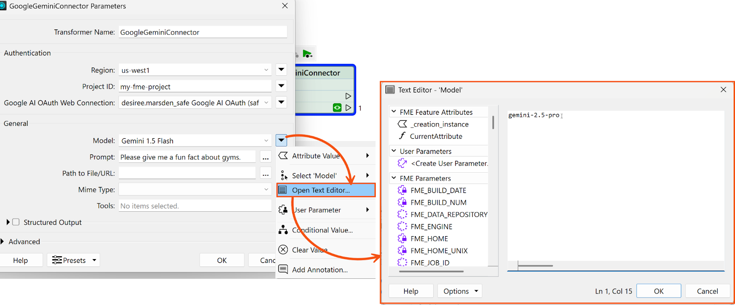The height and width of the screenshot is (305, 735).
Task: Collapse the FME Feature Attributes tree group
Action: point(394,112)
